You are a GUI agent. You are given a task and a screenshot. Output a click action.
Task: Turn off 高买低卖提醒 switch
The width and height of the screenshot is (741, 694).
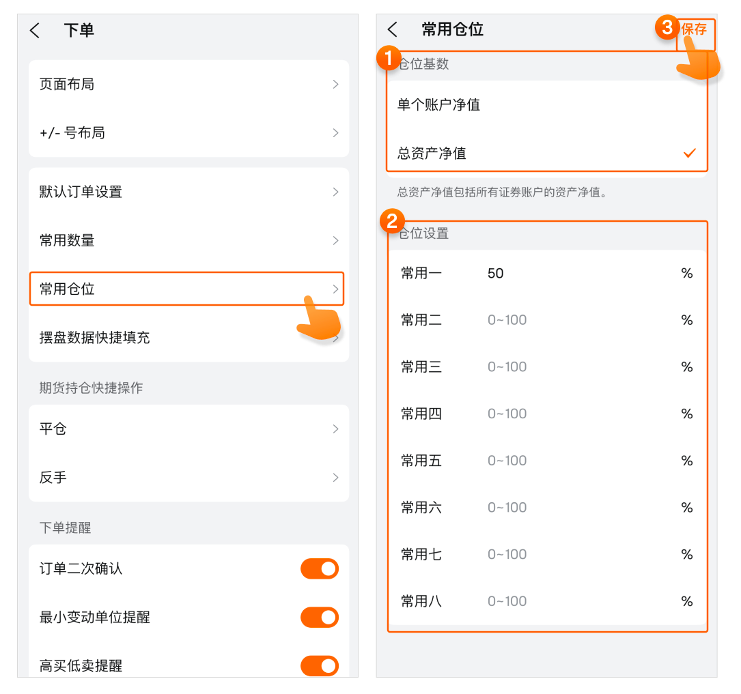coord(320,665)
